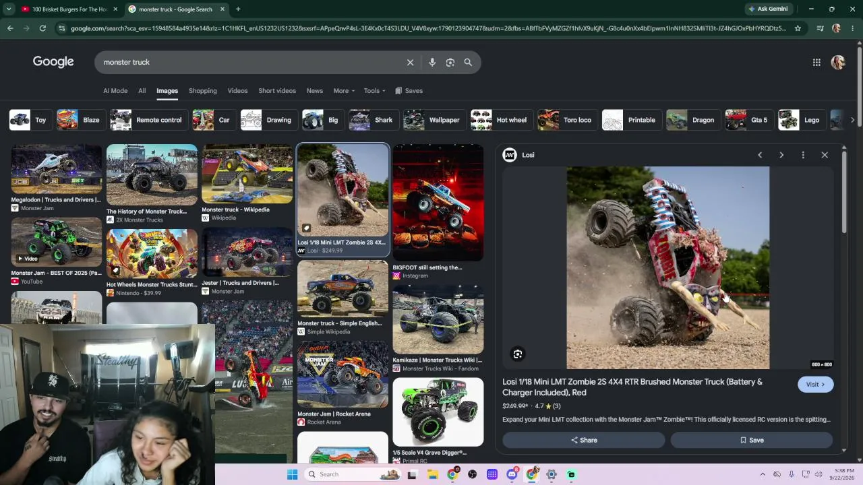Expand the More search filters dropdown
This screenshot has width=863, height=485.
click(x=344, y=90)
